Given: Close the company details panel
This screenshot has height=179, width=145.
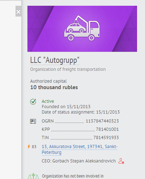Looking at the screenshot, I should point(18,11).
